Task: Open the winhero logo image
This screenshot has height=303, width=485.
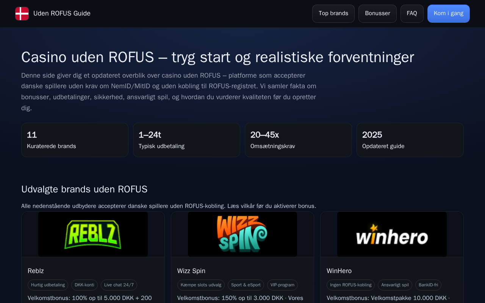Action: coord(392,234)
